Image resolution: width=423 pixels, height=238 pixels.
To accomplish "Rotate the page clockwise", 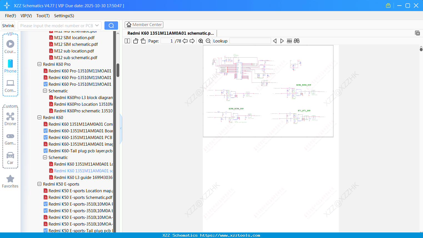I will [x=143, y=40].
